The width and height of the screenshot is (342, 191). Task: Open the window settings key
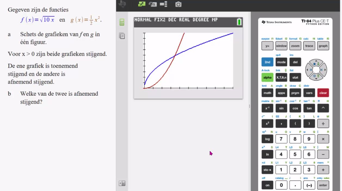(281, 46)
